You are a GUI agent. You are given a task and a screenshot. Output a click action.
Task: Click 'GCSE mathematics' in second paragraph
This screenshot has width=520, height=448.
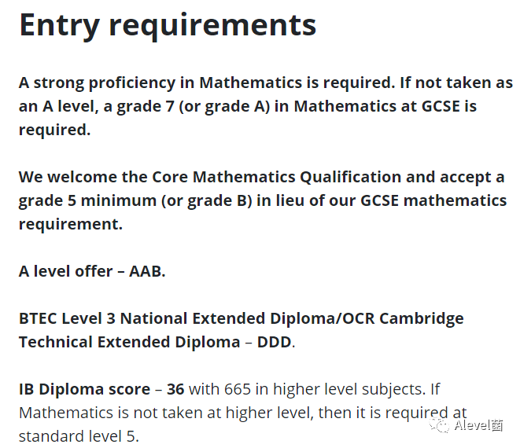tap(433, 200)
